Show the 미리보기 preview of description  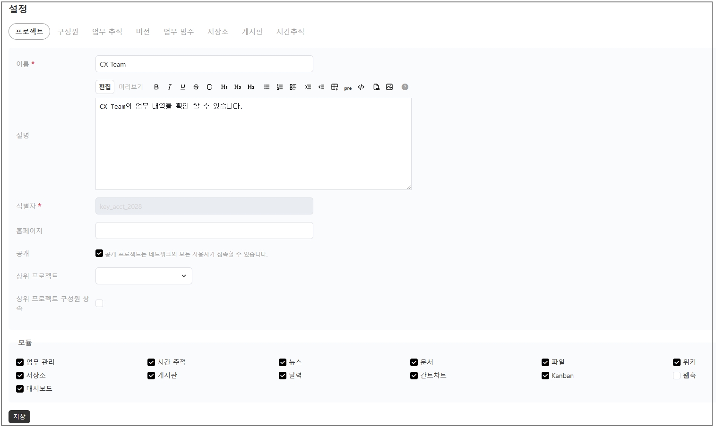tap(131, 87)
